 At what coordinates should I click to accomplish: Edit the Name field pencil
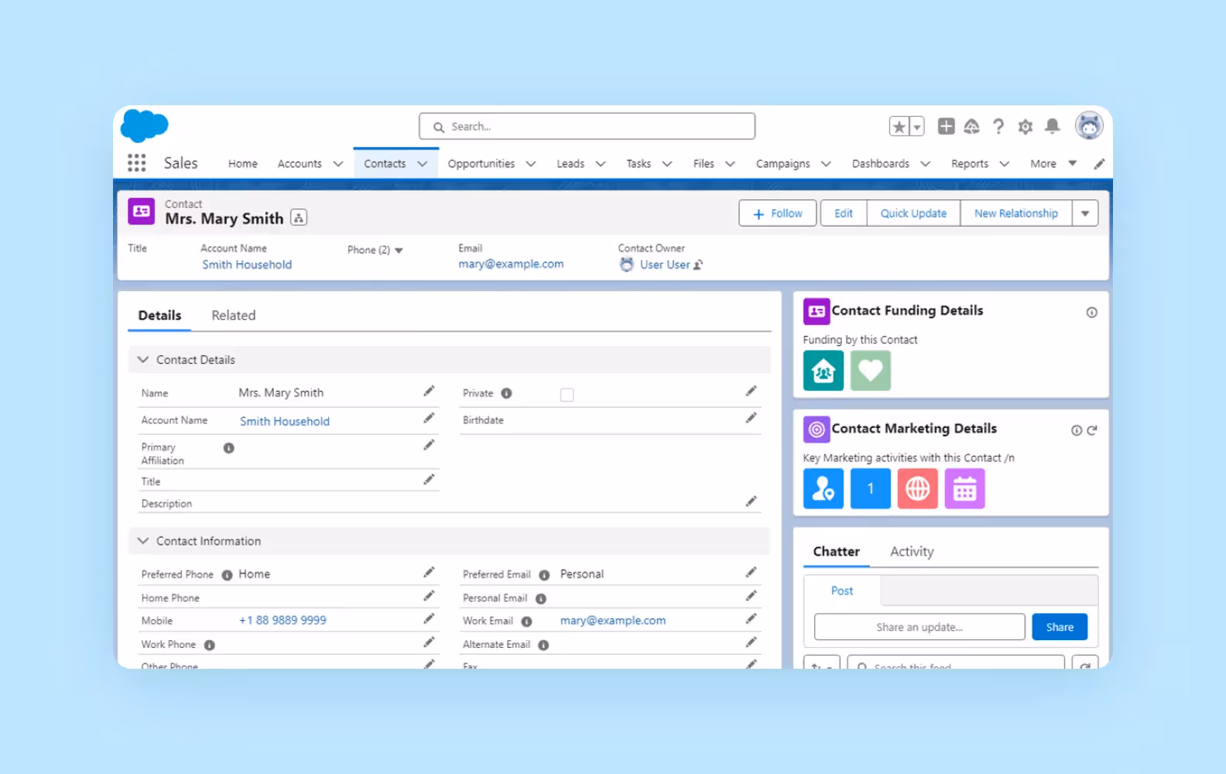point(429,392)
